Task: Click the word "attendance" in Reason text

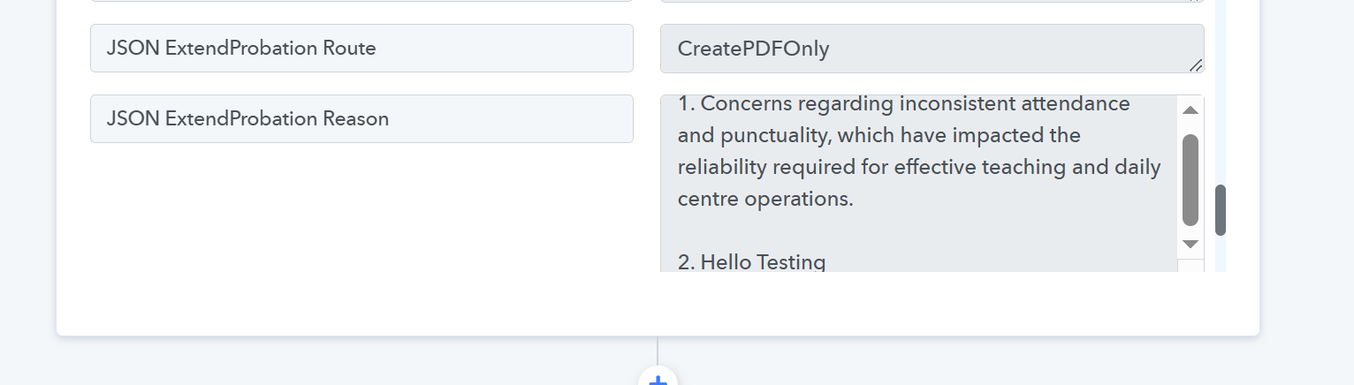Action: point(1076,103)
